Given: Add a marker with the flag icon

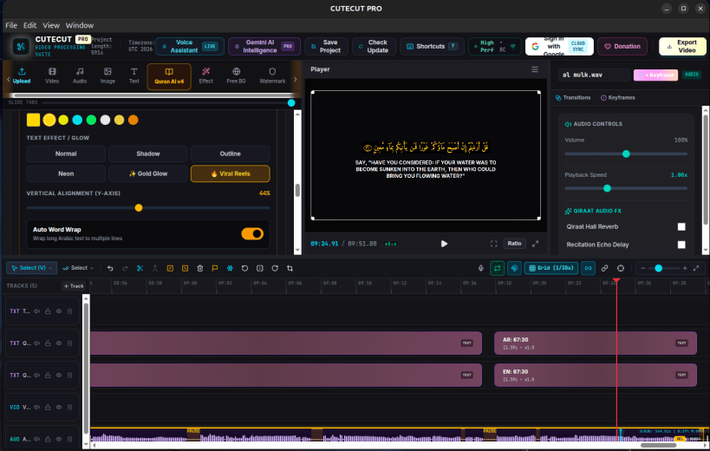Looking at the screenshot, I should click(215, 268).
